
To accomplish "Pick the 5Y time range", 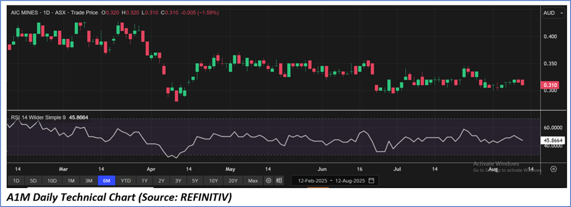I will pos(195,180).
